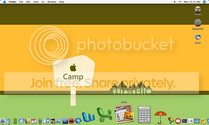Launch Microsoft Excel from the dock

click(105, 115)
